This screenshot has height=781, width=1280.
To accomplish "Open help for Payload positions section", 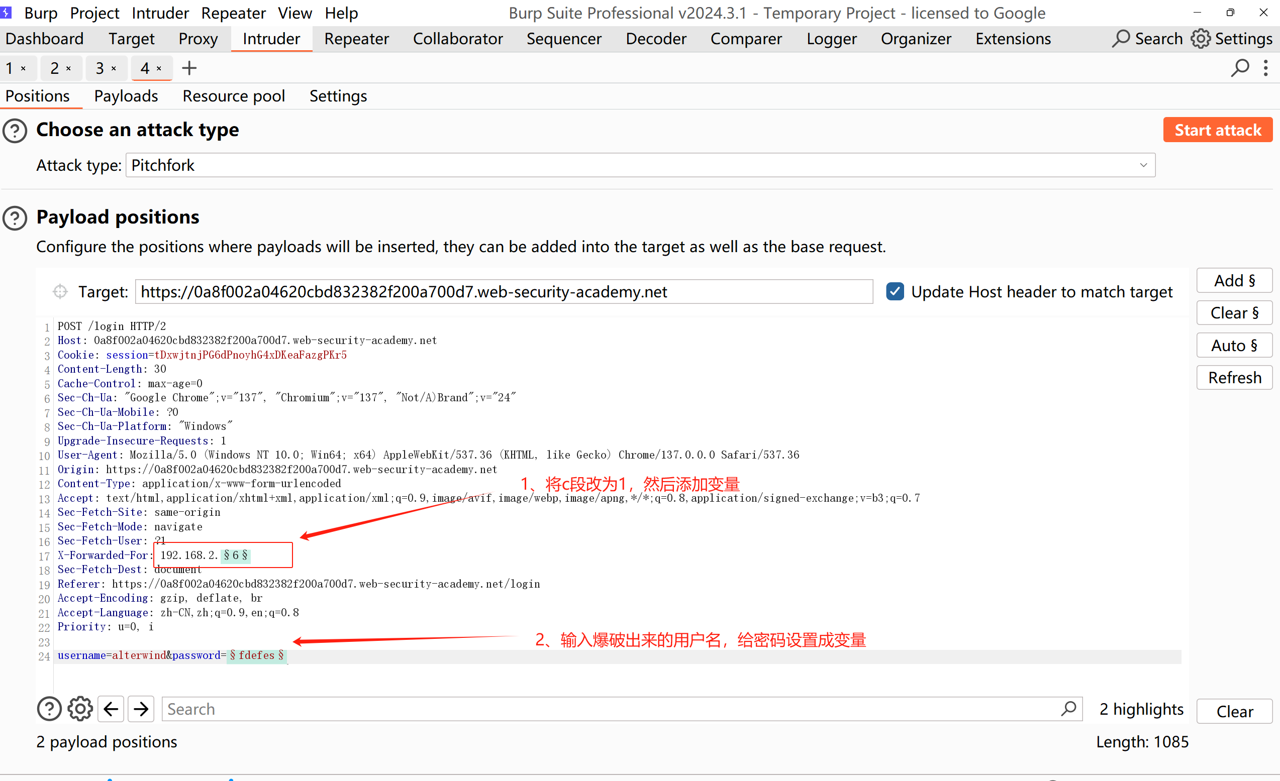I will [x=15, y=218].
